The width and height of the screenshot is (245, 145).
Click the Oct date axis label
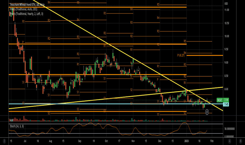[106, 141]
